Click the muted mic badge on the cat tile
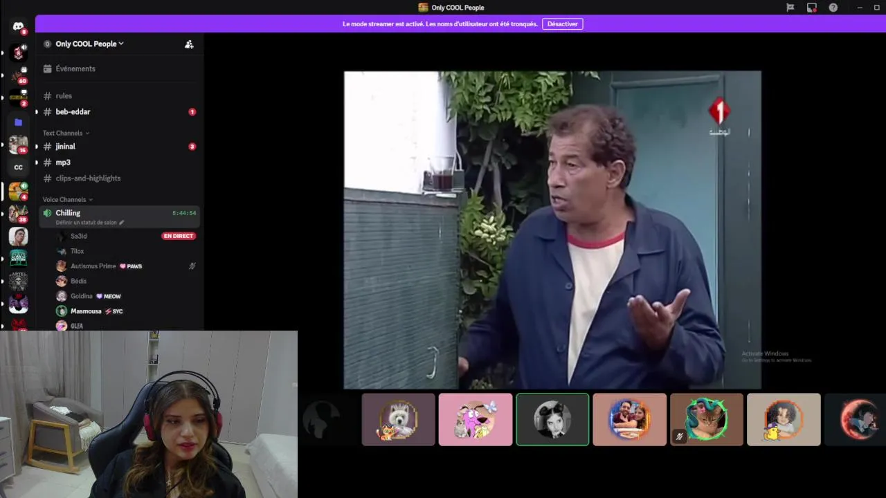This screenshot has height=498, width=886. (679, 436)
